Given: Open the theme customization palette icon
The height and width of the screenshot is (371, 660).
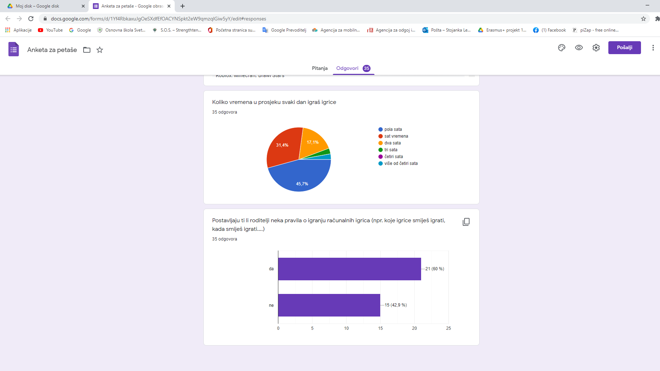Looking at the screenshot, I should pos(562,48).
